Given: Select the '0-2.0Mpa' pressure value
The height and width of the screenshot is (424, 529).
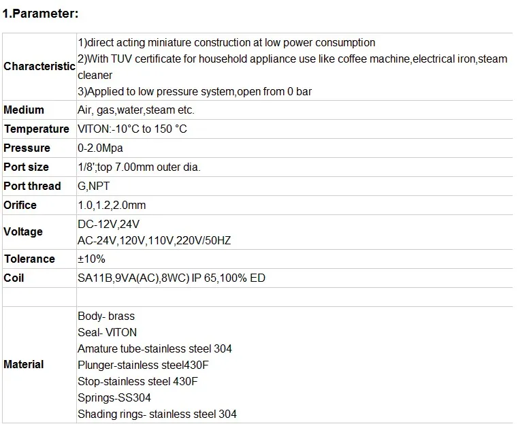Looking at the screenshot, I should [100, 148].
